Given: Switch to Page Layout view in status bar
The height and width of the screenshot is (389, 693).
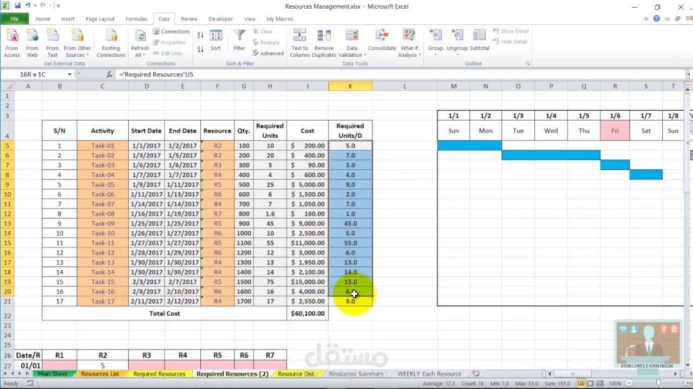Looking at the screenshot, I should point(591,383).
